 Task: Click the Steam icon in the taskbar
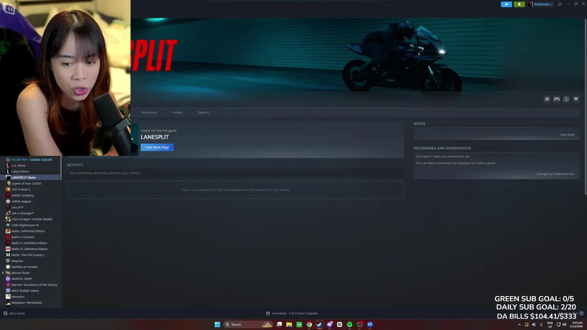pyautogui.click(x=319, y=324)
